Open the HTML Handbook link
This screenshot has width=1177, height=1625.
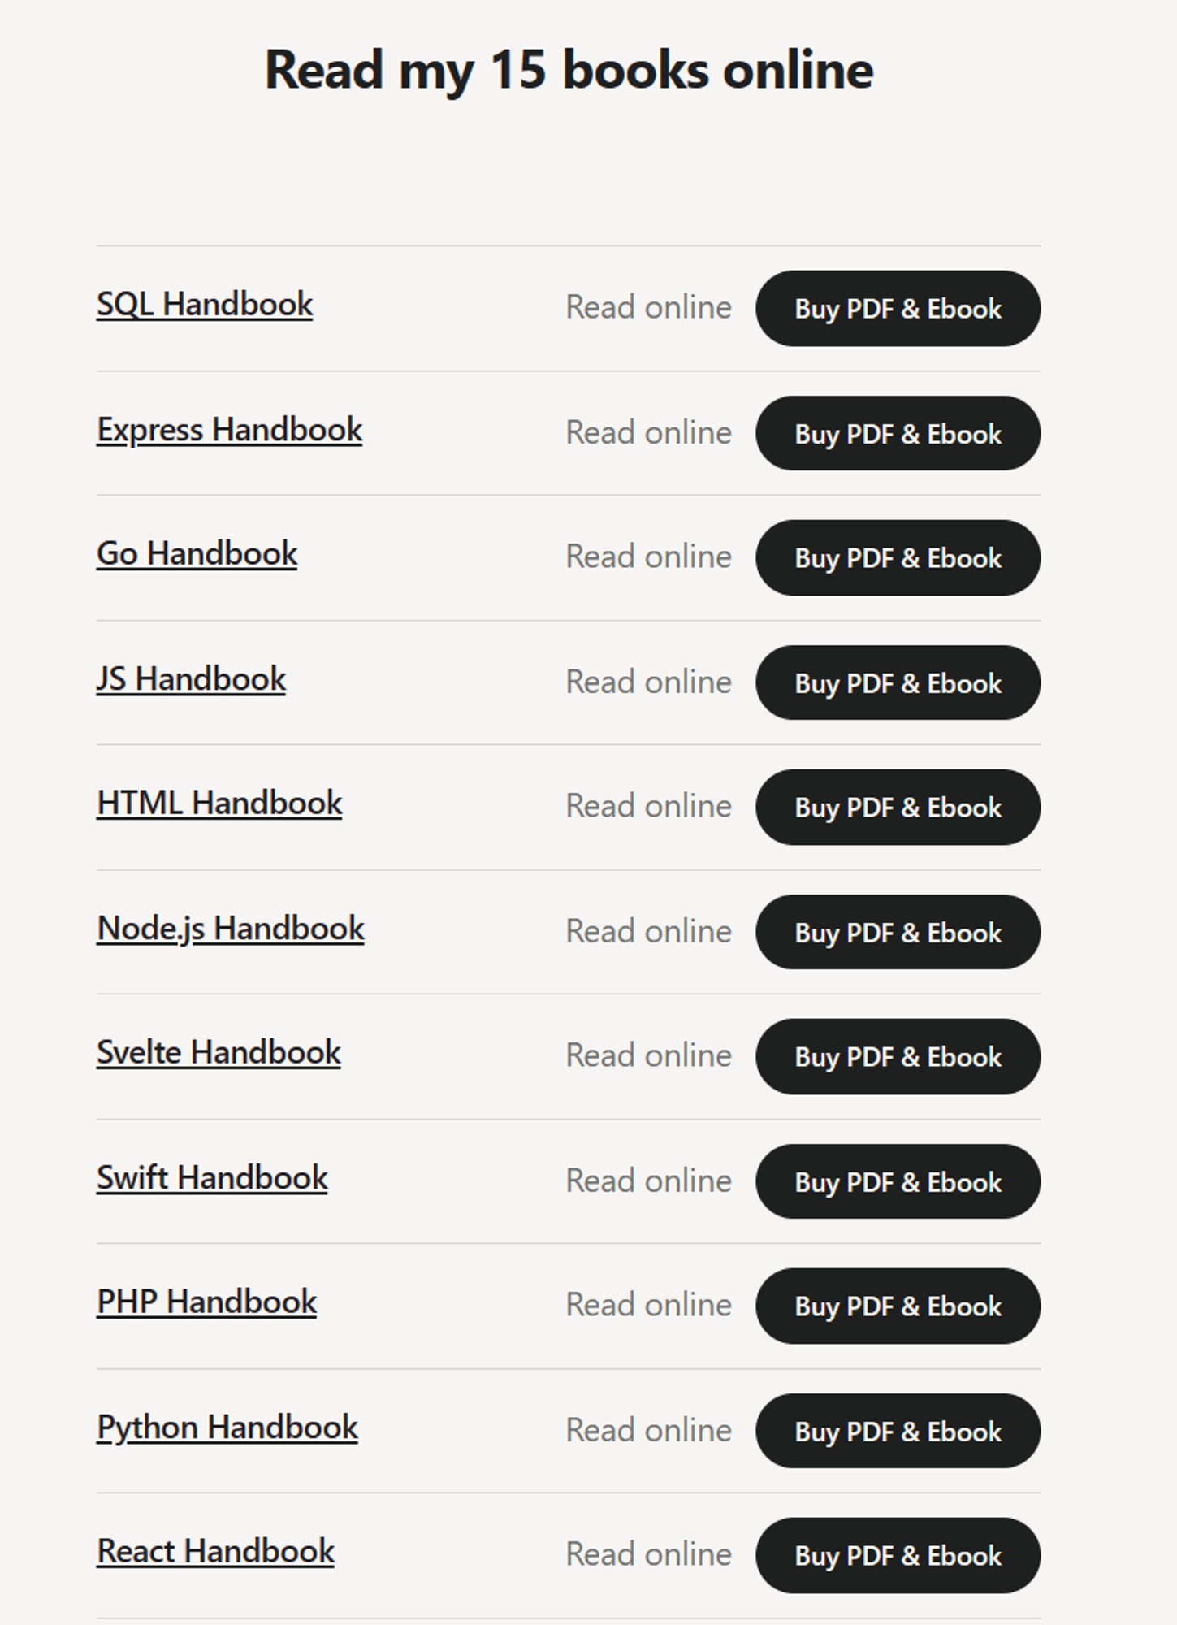coord(219,804)
